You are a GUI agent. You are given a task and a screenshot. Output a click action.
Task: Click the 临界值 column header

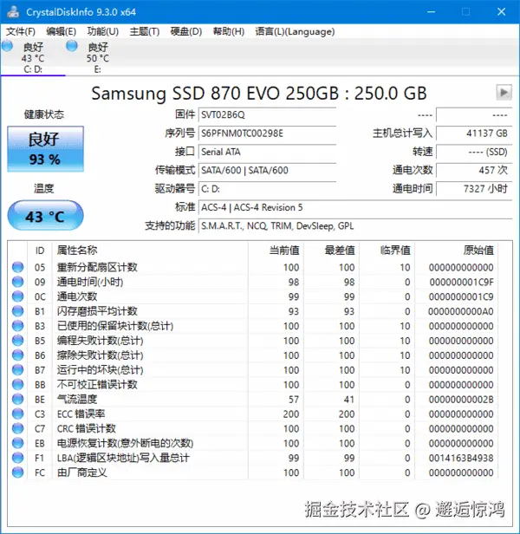(387, 251)
